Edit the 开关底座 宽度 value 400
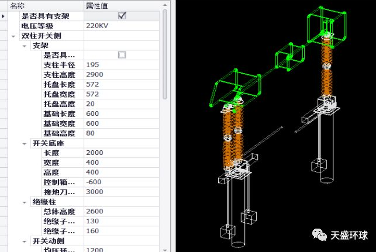Image resolution: width=376 pixels, height=252 pixels. tap(122, 163)
